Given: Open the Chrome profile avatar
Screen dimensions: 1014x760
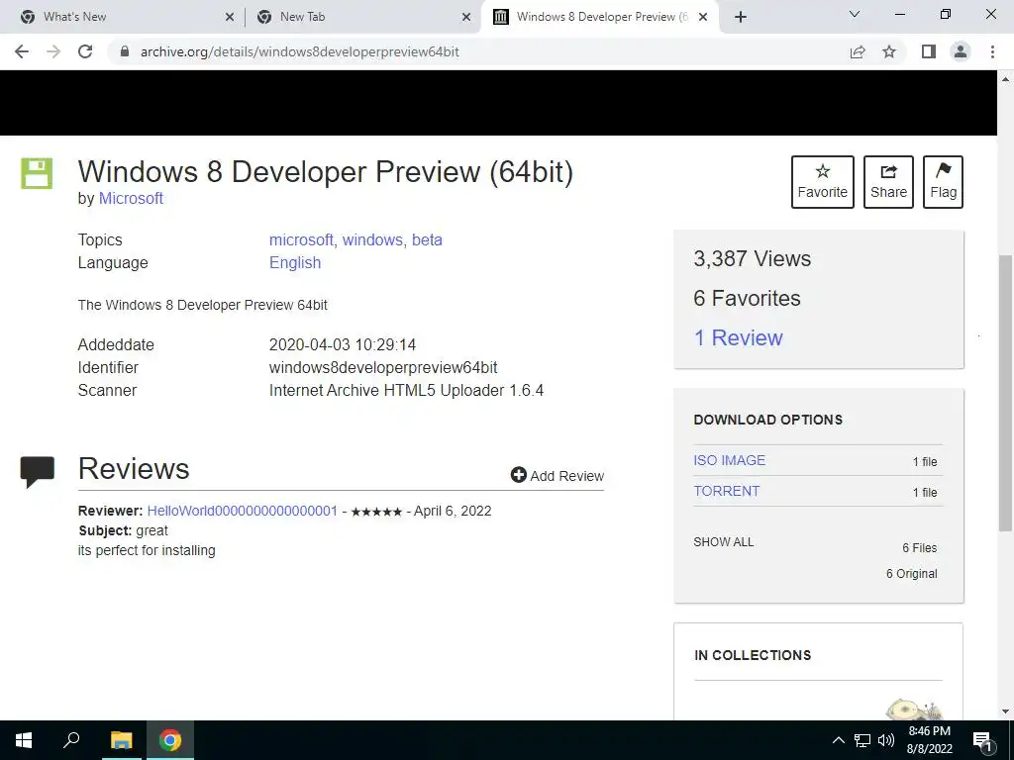Looking at the screenshot, I should (961, 51).
